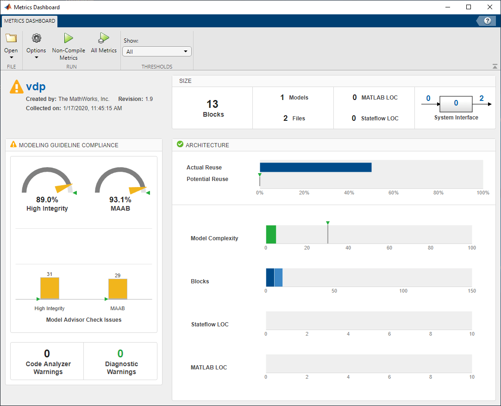The image size is (501, 406).
Task: Click the Open folder icon
Action: (x=11, y=38)
